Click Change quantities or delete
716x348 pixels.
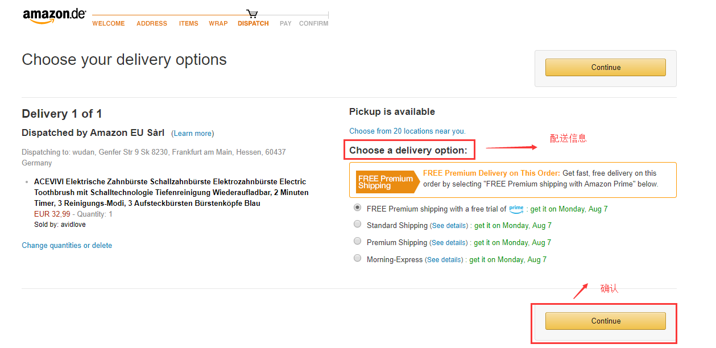(x=67, y=246)
